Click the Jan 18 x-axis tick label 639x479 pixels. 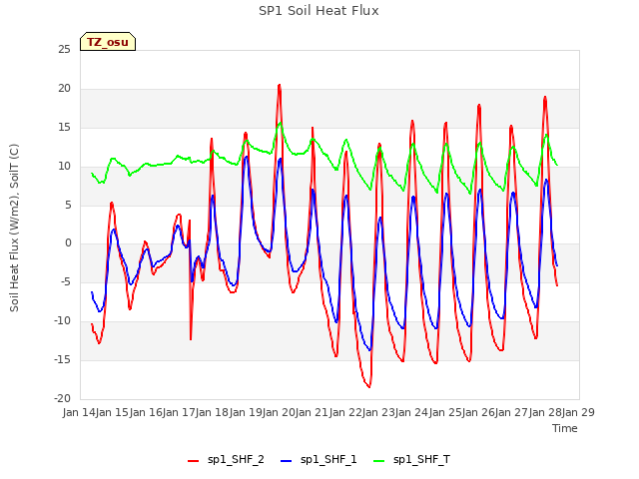pyautogui.click(x=212, y=412)
